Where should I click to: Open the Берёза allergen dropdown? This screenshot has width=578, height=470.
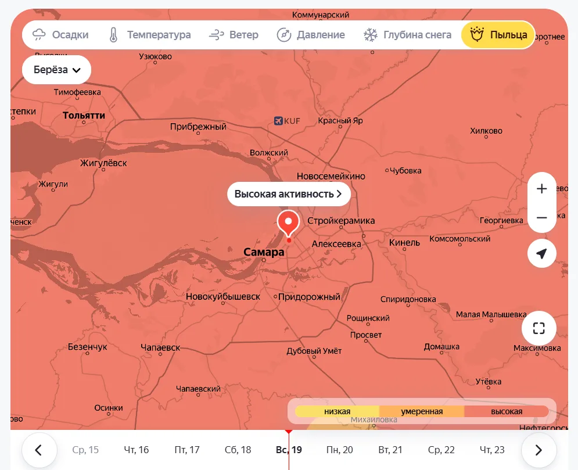point(56,70)
